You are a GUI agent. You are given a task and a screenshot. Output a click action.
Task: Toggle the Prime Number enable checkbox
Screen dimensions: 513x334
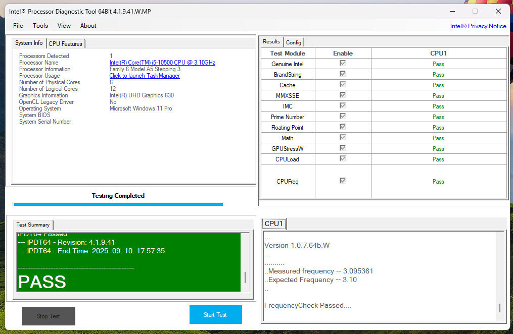[x=343, y=116]
